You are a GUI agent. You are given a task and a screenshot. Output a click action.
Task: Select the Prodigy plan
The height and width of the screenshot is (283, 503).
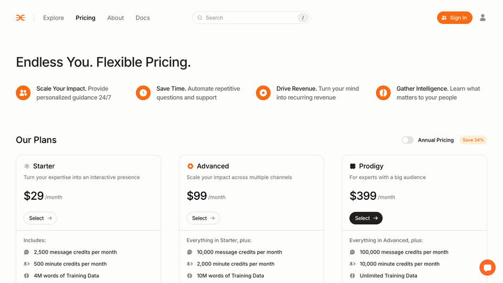tap(366, 218)
